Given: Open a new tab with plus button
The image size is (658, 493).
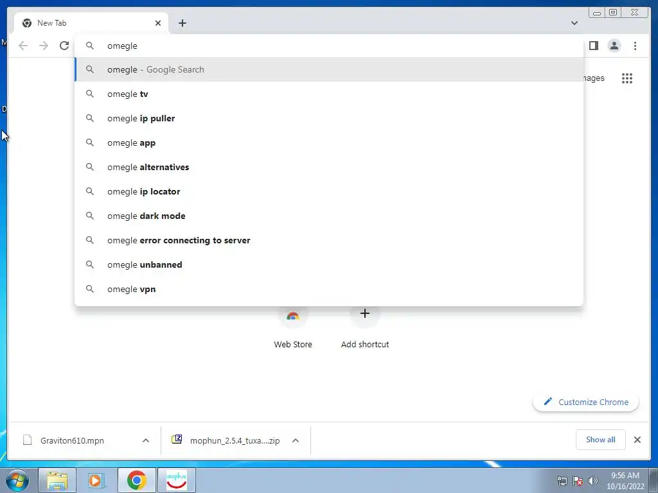Looking at the screenshot, I should 182,23.
